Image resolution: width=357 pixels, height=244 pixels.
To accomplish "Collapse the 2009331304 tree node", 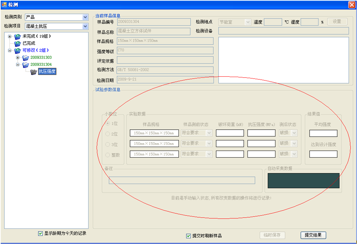I will coord(18,65).
